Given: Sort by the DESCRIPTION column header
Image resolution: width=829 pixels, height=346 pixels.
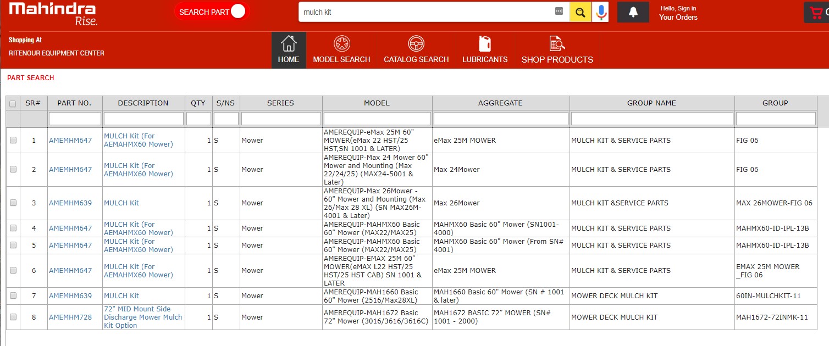Looking at the screenshot, I should tap(143, 103).
